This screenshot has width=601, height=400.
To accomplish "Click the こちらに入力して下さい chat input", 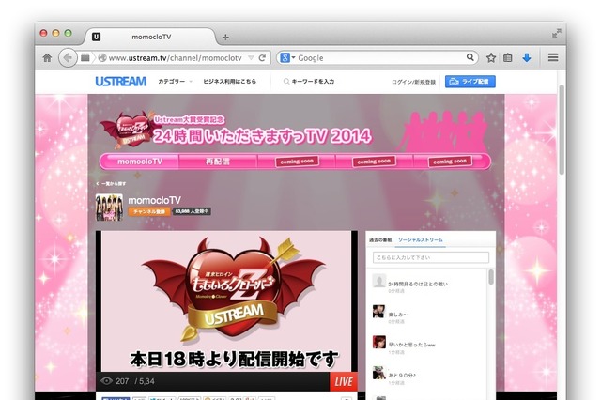I will coord(431,257).
